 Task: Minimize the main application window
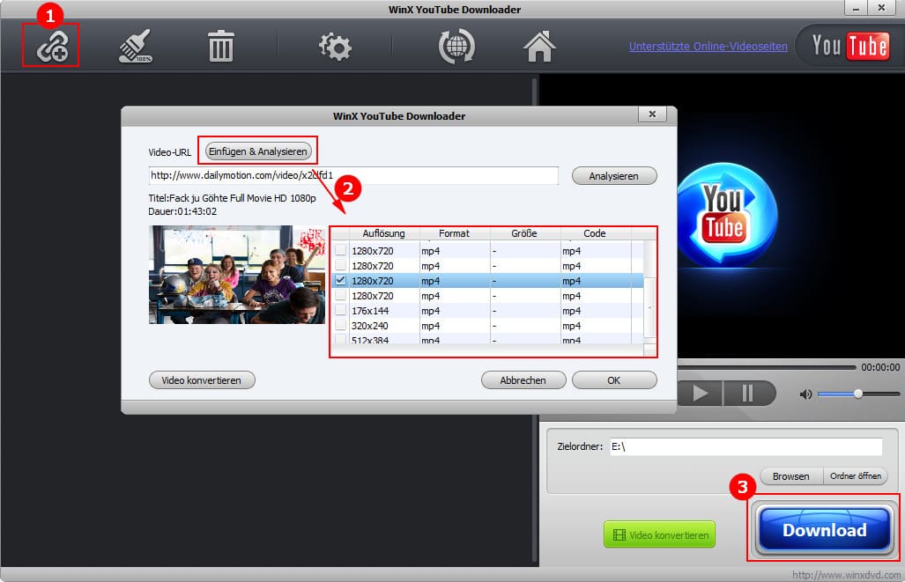coord(856,8)
